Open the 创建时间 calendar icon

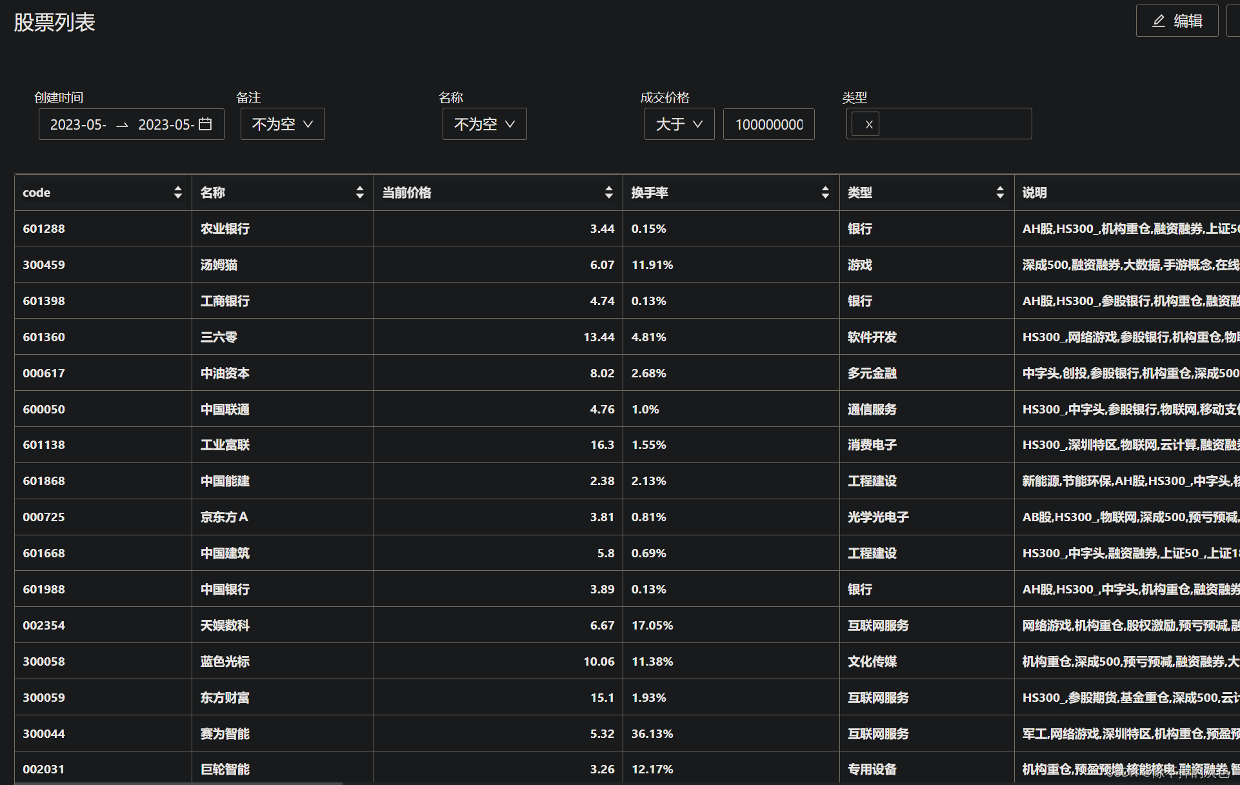pos(205,124)
